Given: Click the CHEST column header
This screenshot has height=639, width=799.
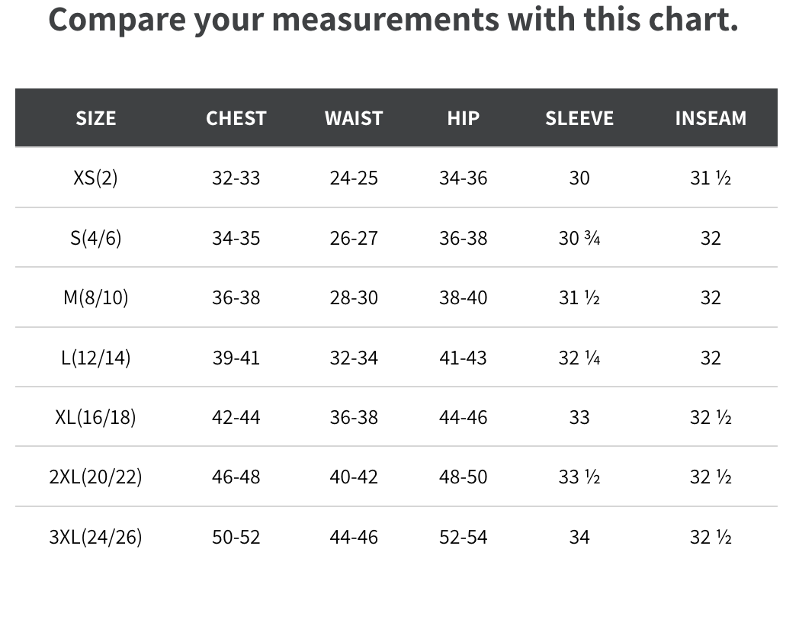Looking at the screenshot, I should click(236, 118).
